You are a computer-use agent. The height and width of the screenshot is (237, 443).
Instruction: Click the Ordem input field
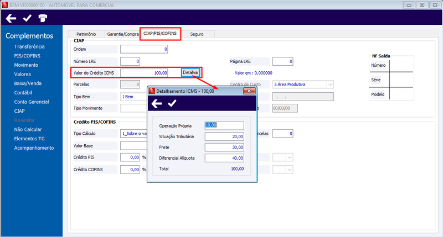144,49
